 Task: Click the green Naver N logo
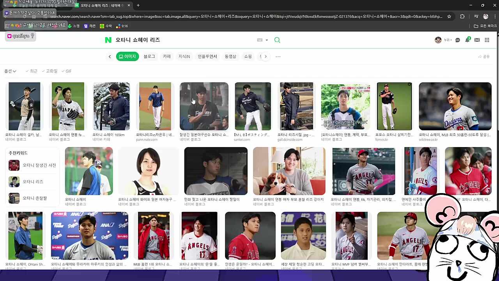click(108, 40)
